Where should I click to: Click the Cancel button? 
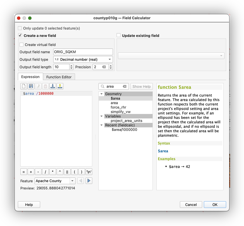[191, 205]
